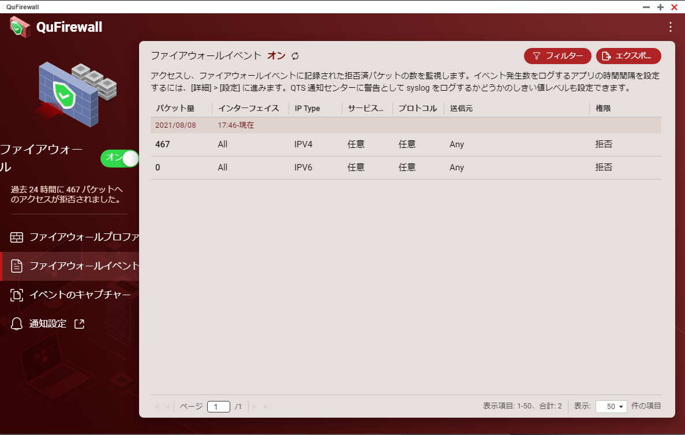
Task: Click the IPV6 cell
Action: tap(303, 168)
